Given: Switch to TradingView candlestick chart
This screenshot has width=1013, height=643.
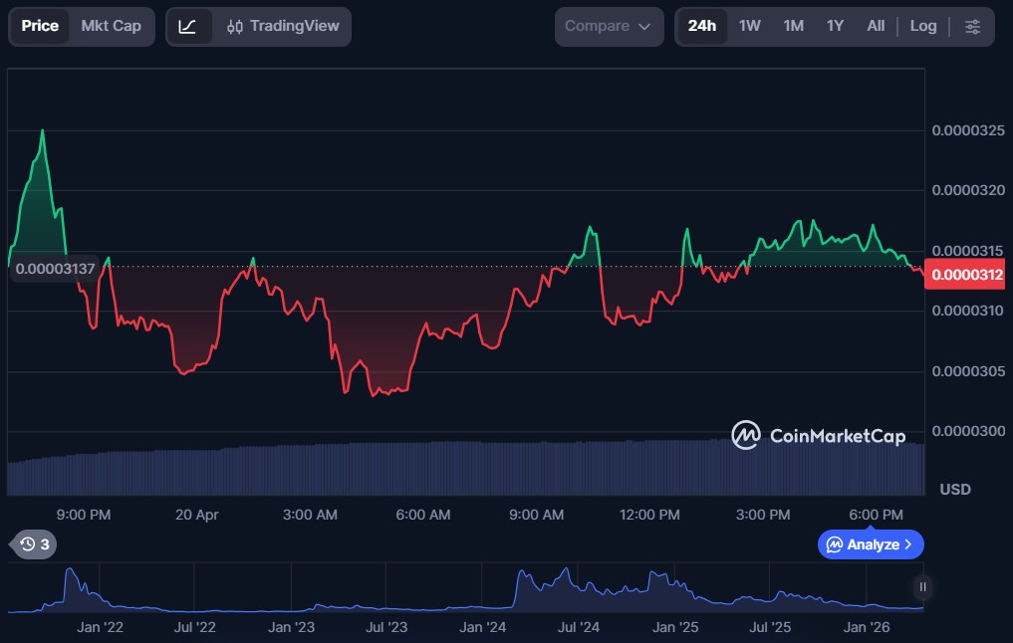Looking at the screenshot, I should point(282,26).
